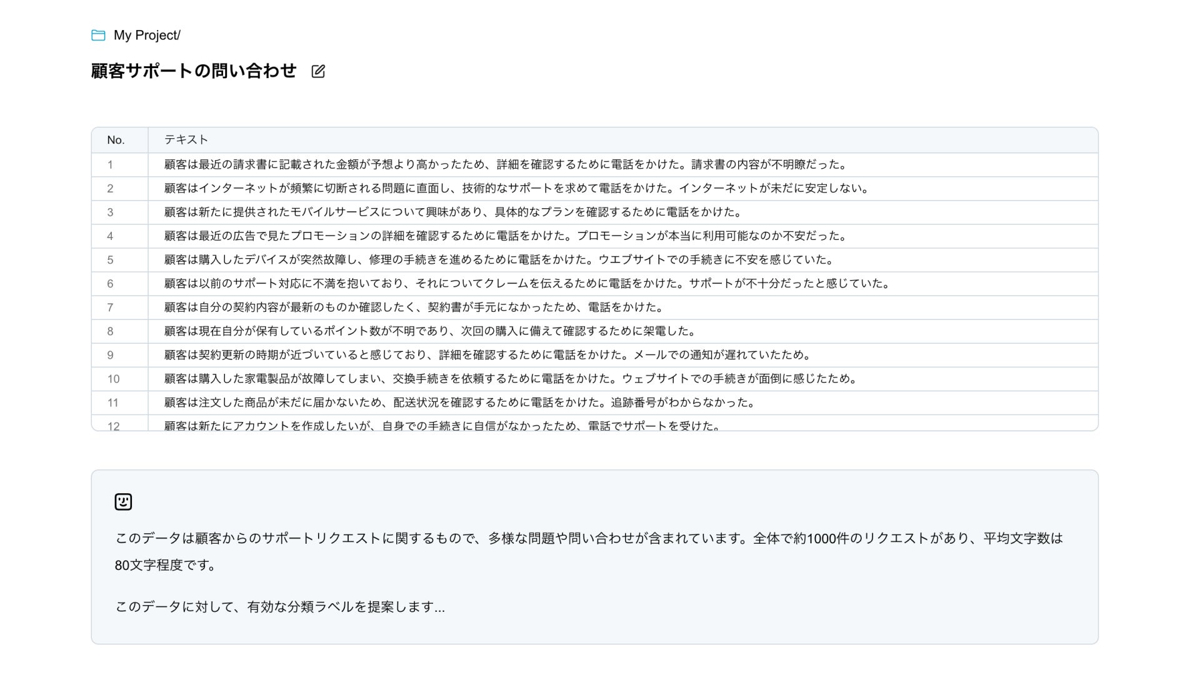This screenshot has height=675, width=1200.
Task: Click row number 12 in the table
Action: tap(113, 426)
